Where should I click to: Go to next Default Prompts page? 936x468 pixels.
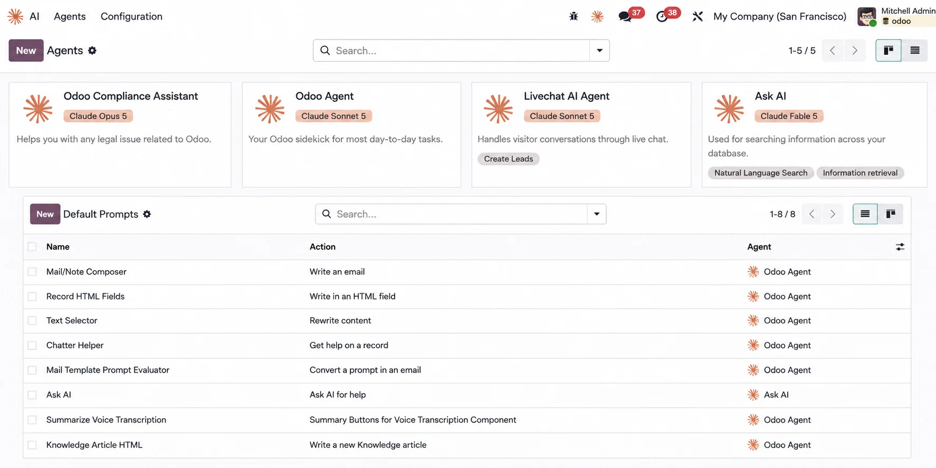tap(833, 214)
